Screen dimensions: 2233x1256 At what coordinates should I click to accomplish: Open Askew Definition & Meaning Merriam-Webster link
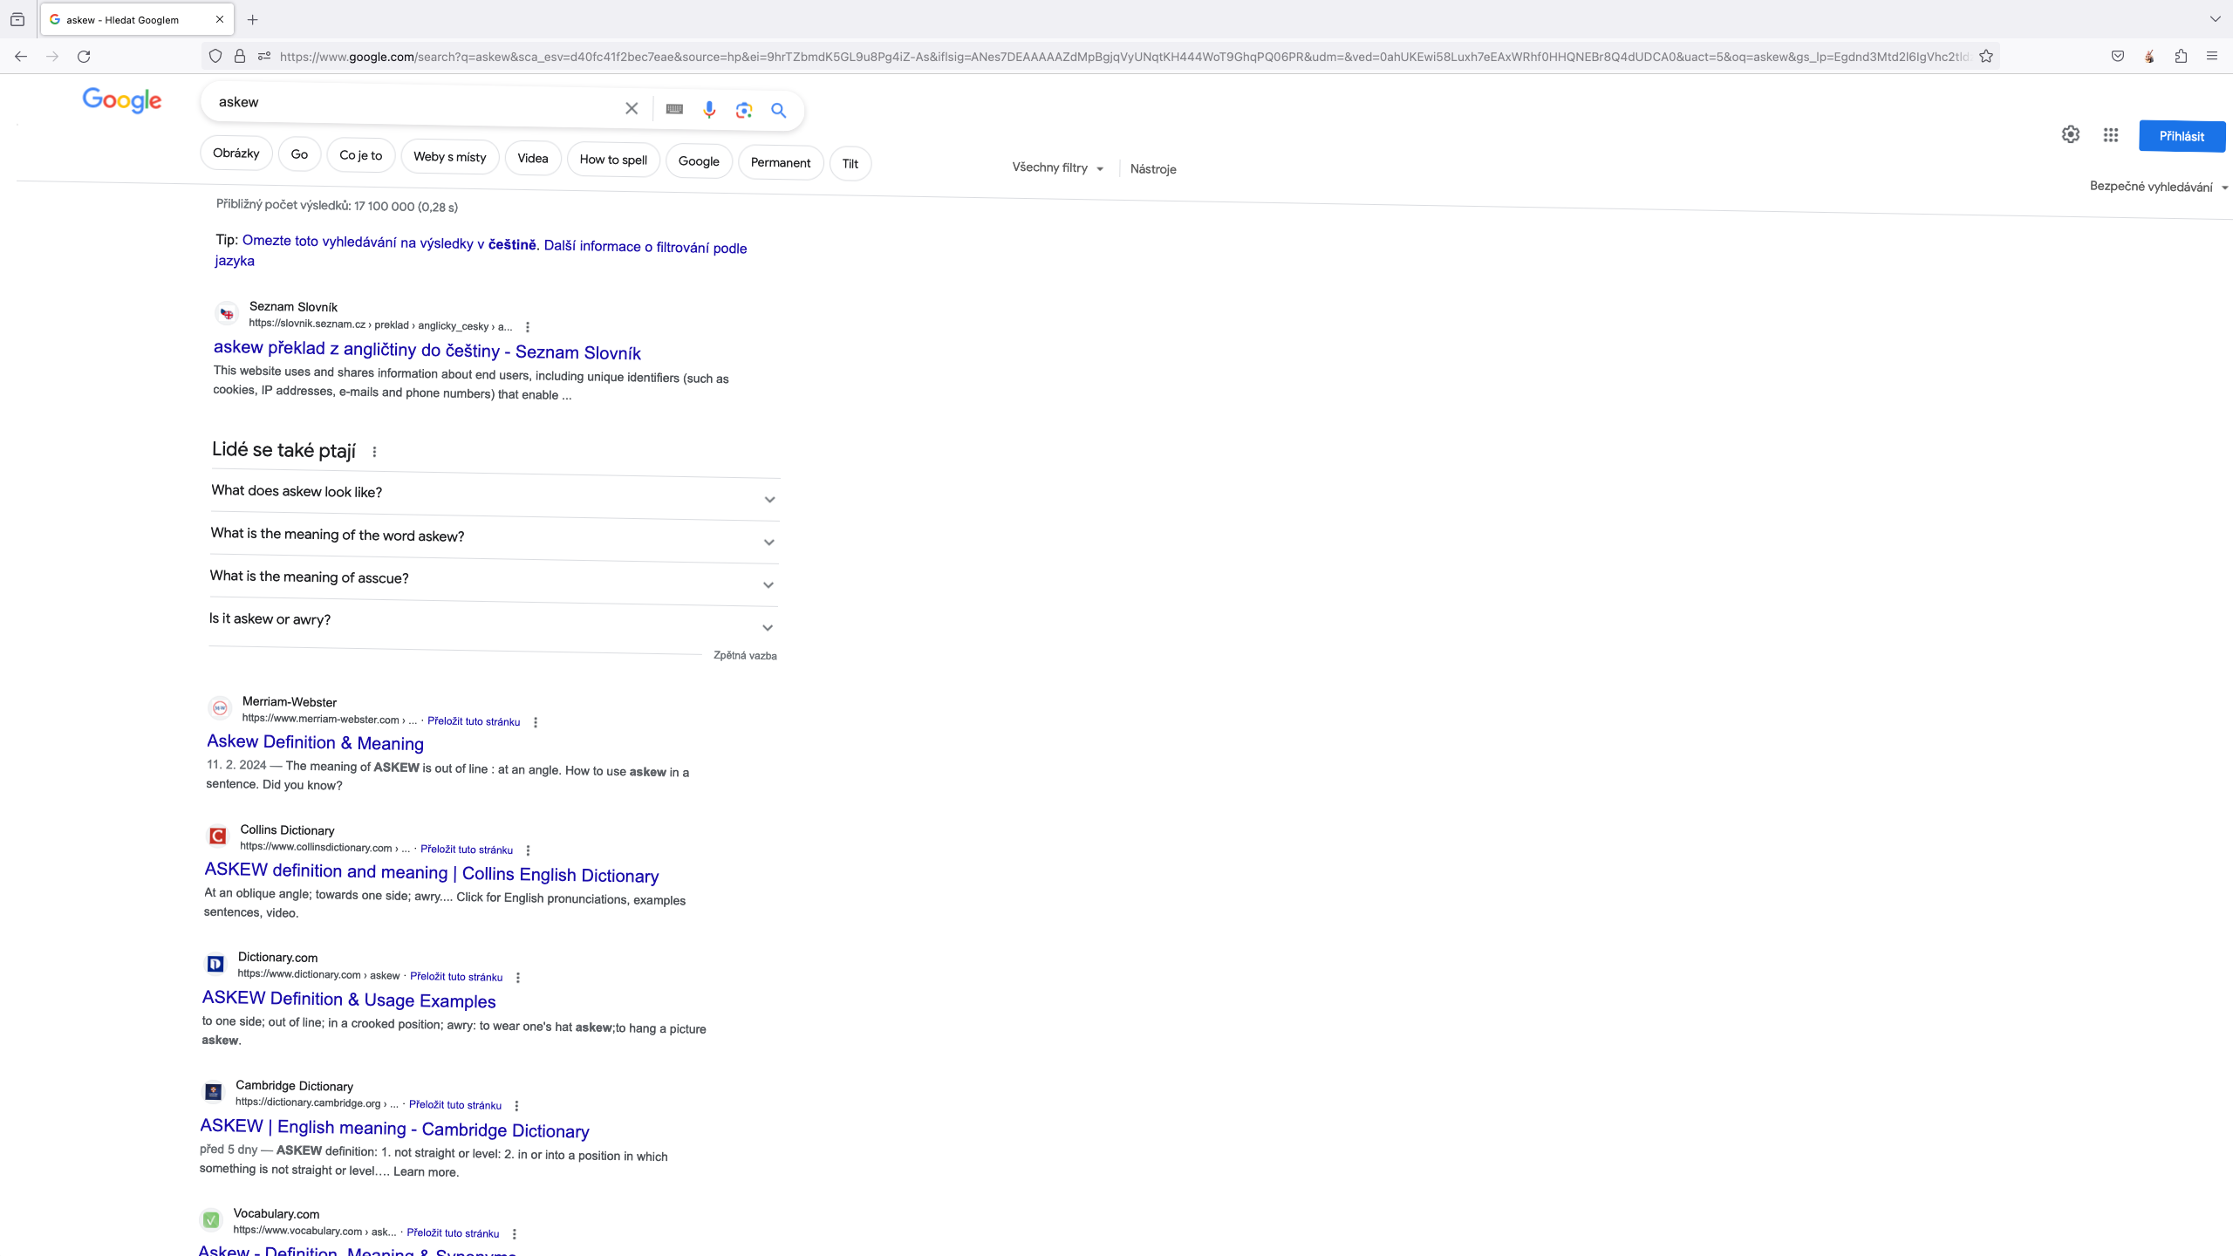tap(315, 742)
